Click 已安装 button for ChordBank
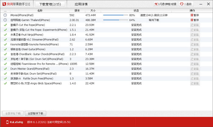The image size is (213, 127). coord(195,54)
